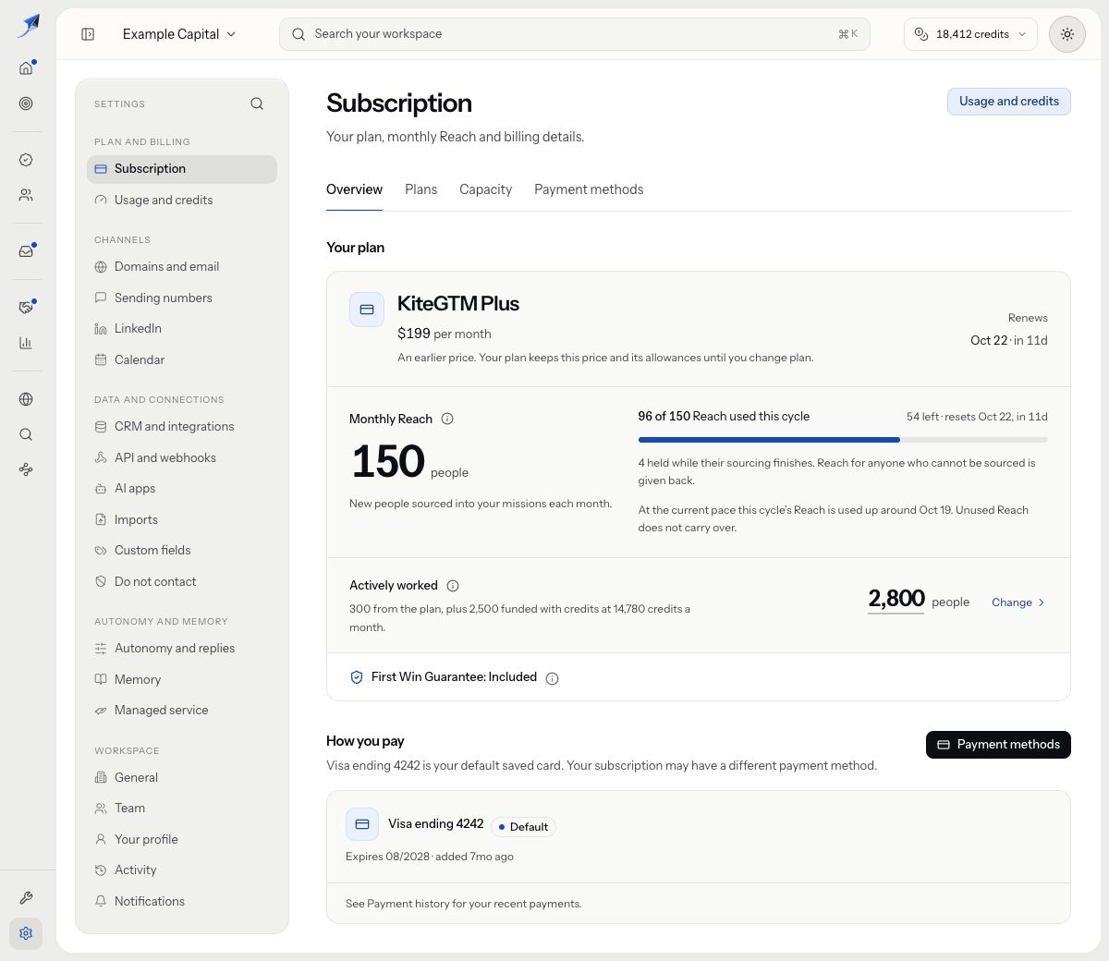Click the black Payment methods button
1109x961 pixels.
[x=998, y=745]
